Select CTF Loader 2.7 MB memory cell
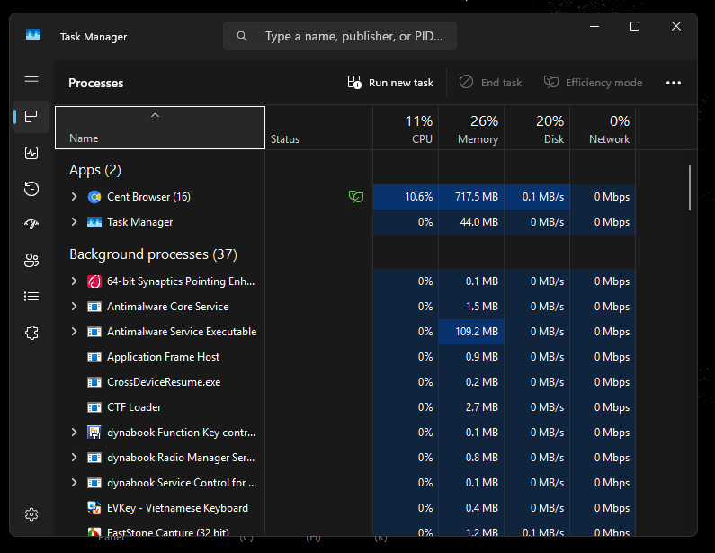This screenshot has width=715, height=553. [471, 407]
